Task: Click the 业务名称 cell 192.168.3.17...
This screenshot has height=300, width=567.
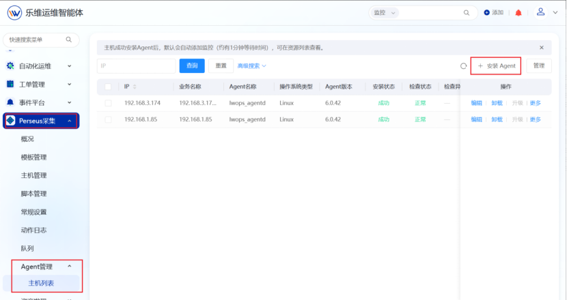Action: click(x=197, y=103)
